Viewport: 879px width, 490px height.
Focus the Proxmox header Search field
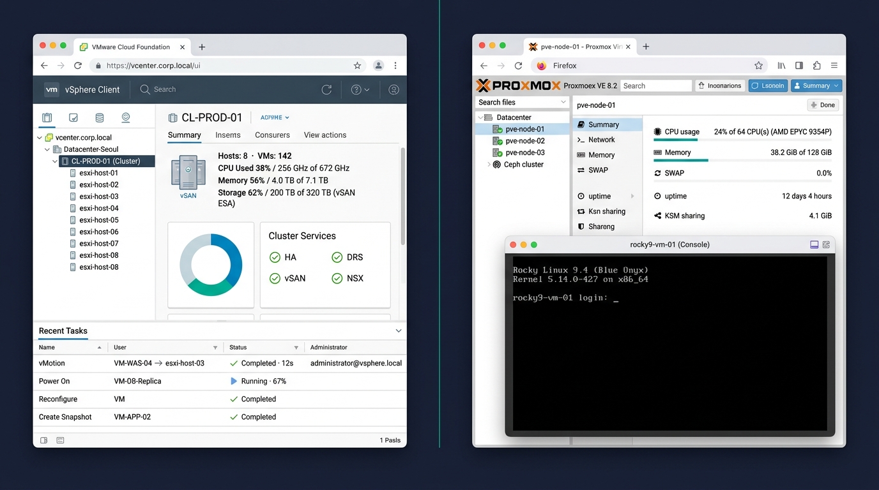point(656,85)
